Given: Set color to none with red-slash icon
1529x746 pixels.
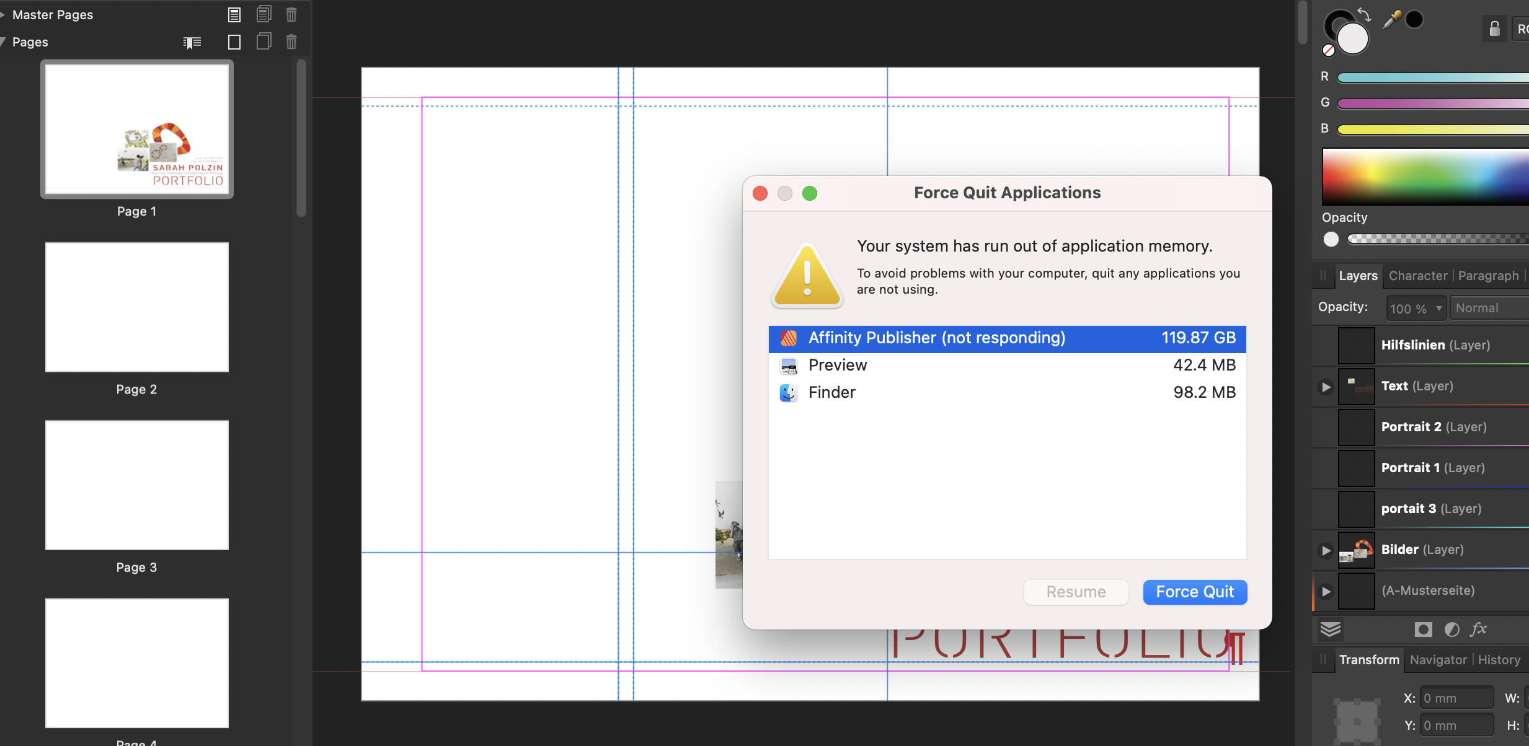Looking at the screenshot, I should tap(1328, 50).
